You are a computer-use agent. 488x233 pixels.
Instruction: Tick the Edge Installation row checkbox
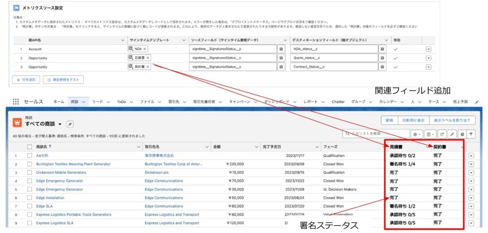point(29,197)
